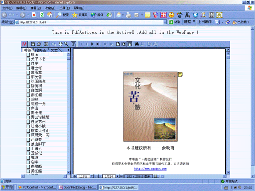Open the 西湖梦 bookmark
Image resolution: width=255 pixels, height=191 pixels.
click(x=36, y=139)
